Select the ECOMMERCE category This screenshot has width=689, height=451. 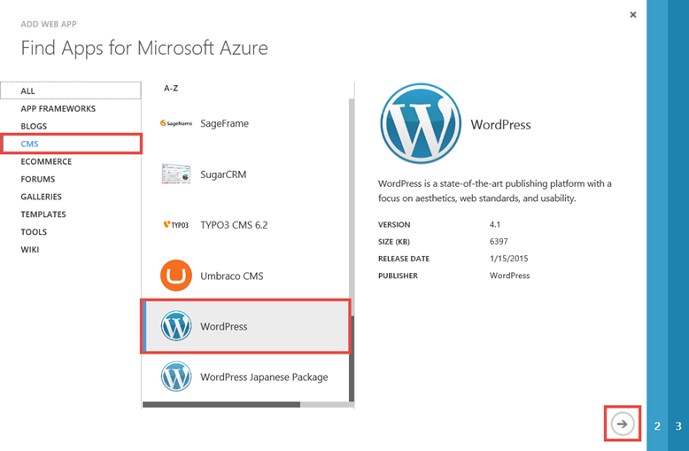coord(71,161)
